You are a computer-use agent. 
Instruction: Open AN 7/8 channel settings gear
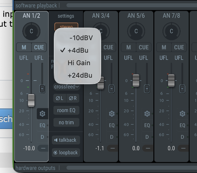click(x=182, y=113)
